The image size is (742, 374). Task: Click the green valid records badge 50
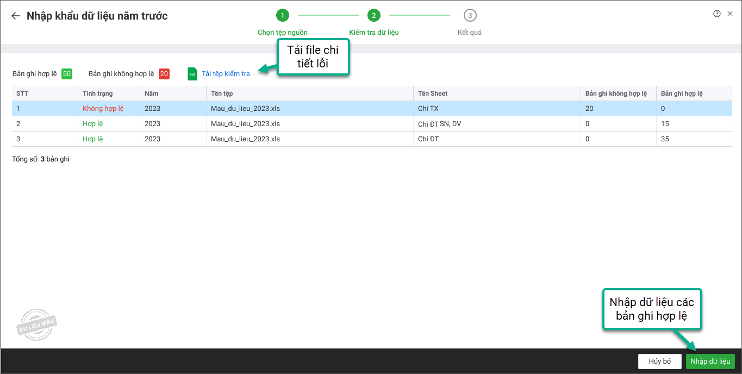[x=66, y=74]
